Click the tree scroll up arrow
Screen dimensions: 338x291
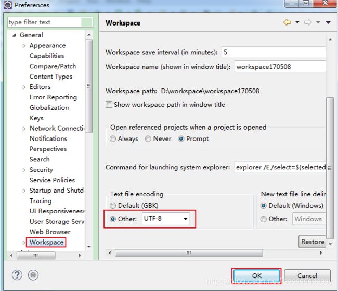tap(89, 35)
